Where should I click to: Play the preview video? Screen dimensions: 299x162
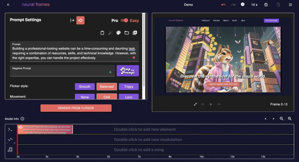[x=211, y=104]
